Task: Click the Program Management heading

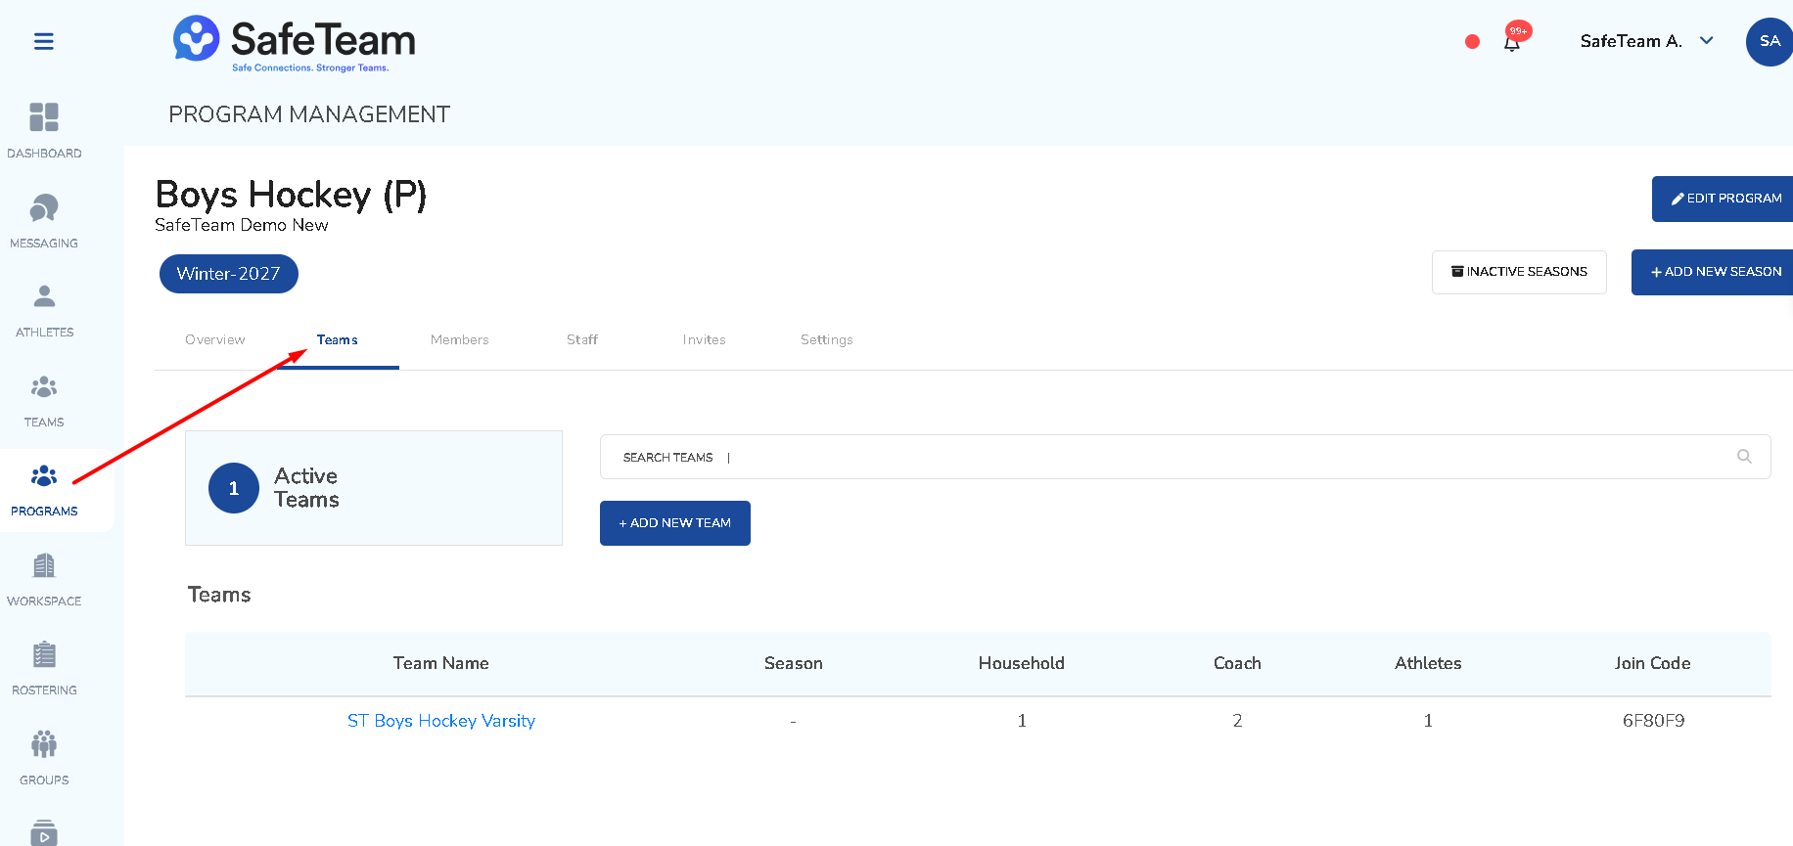Action: [309, 114]
